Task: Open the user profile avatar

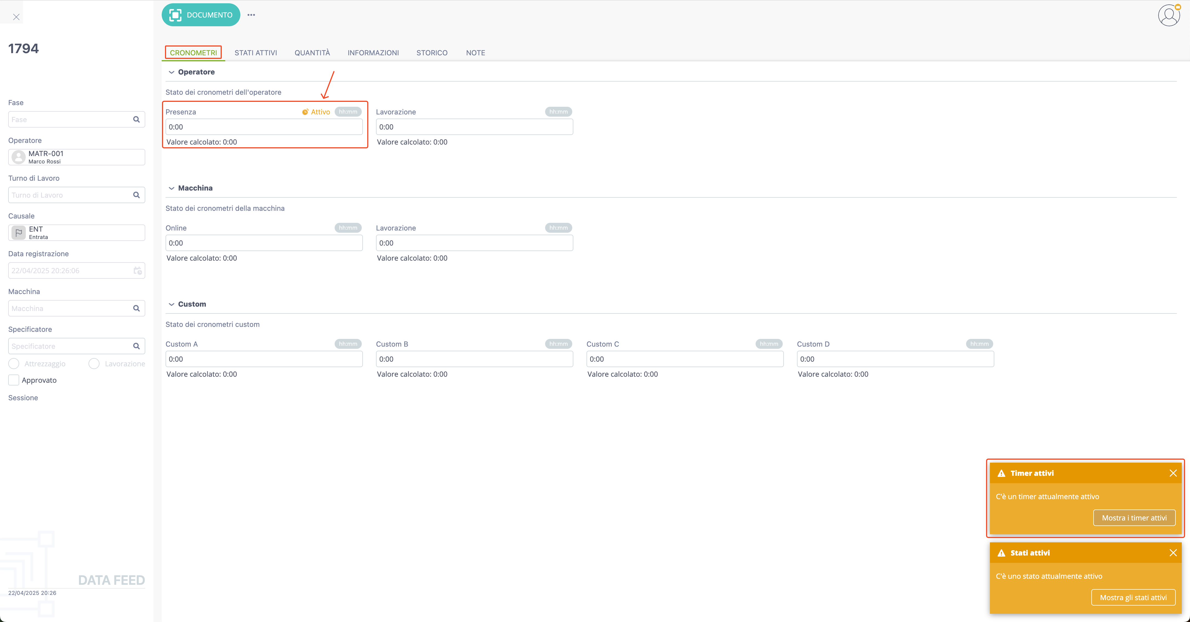Action: (1169, 15)
